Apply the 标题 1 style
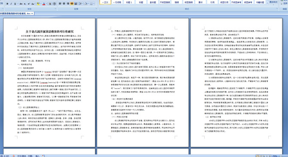Viewport: 288px width, 157px height. pyautogui.click(x=129, y=2)
